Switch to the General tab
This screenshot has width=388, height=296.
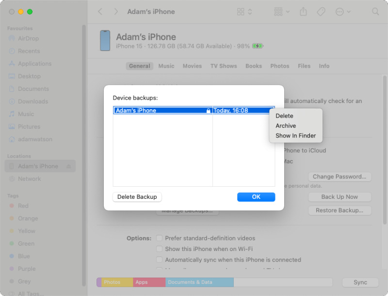pyautogui.click(x=140, y=66)
